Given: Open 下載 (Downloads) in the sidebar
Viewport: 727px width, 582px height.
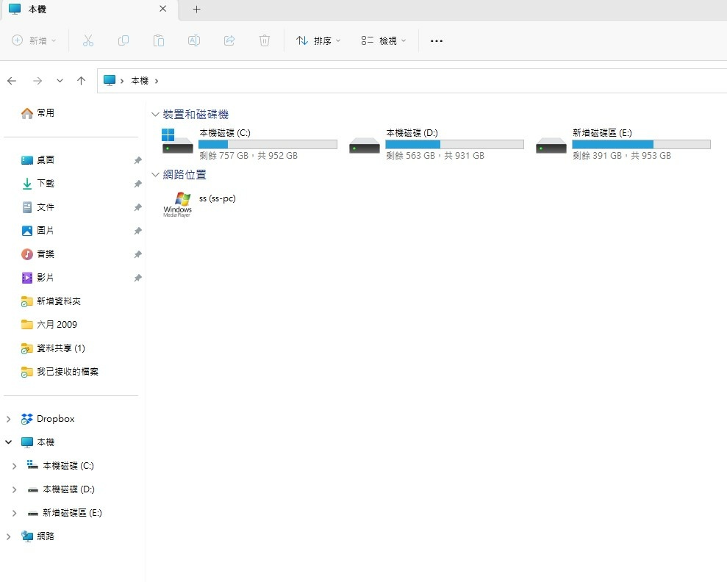Looking at the screenshot, I should (x=37, y=184).
